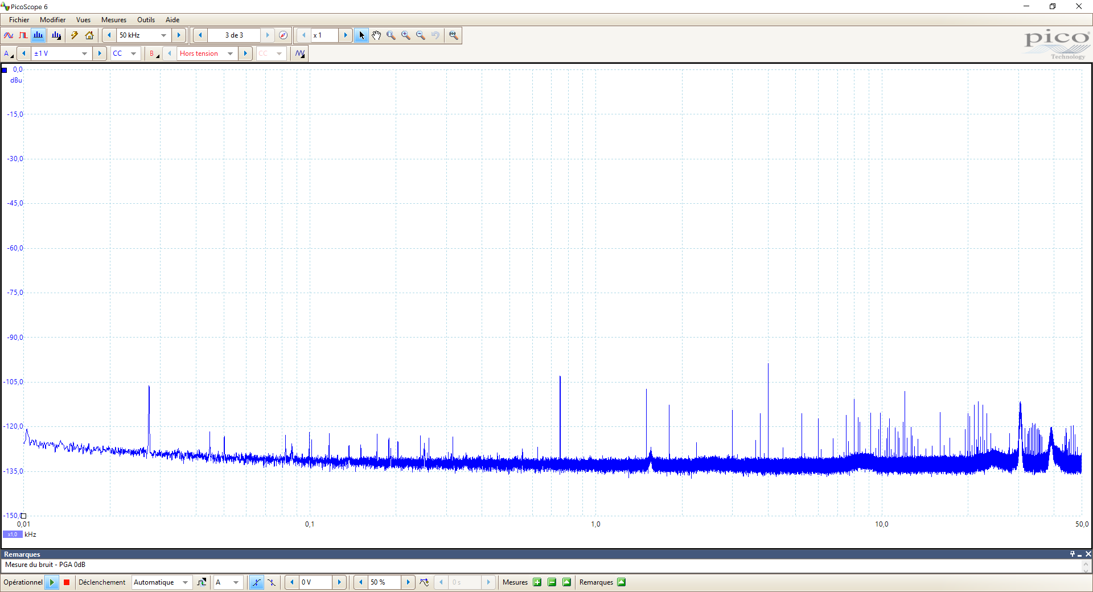Viewport: 1093px width, 592px height.
Task: Click channel A blue axis marker square
Action: pyautogui.click(x=5, y=70)
